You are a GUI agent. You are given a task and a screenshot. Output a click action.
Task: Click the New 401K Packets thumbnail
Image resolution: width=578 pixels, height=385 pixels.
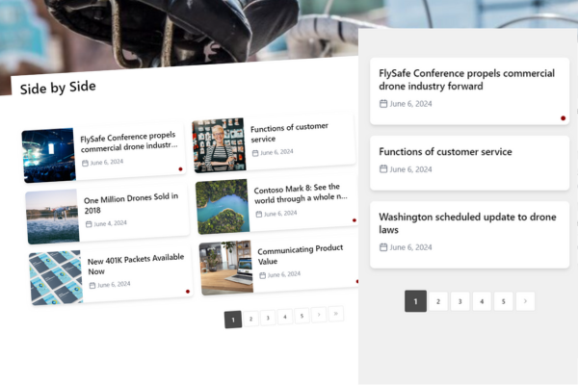click(x=56, y=278)
